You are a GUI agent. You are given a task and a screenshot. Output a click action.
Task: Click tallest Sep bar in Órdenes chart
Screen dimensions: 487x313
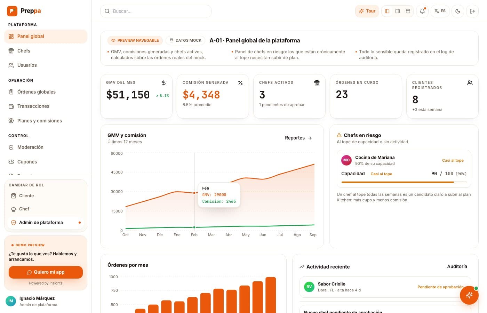[271, 295]
